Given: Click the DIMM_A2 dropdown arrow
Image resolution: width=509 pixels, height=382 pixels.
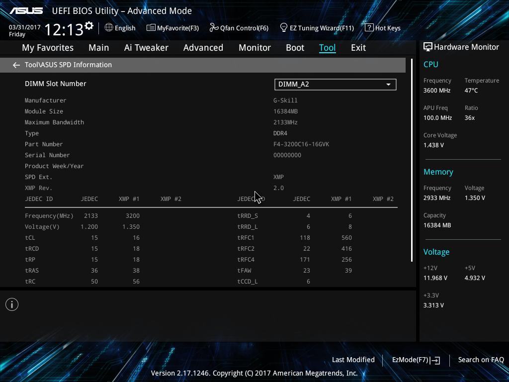Looking at the screenshot, I should coord(388,85).
